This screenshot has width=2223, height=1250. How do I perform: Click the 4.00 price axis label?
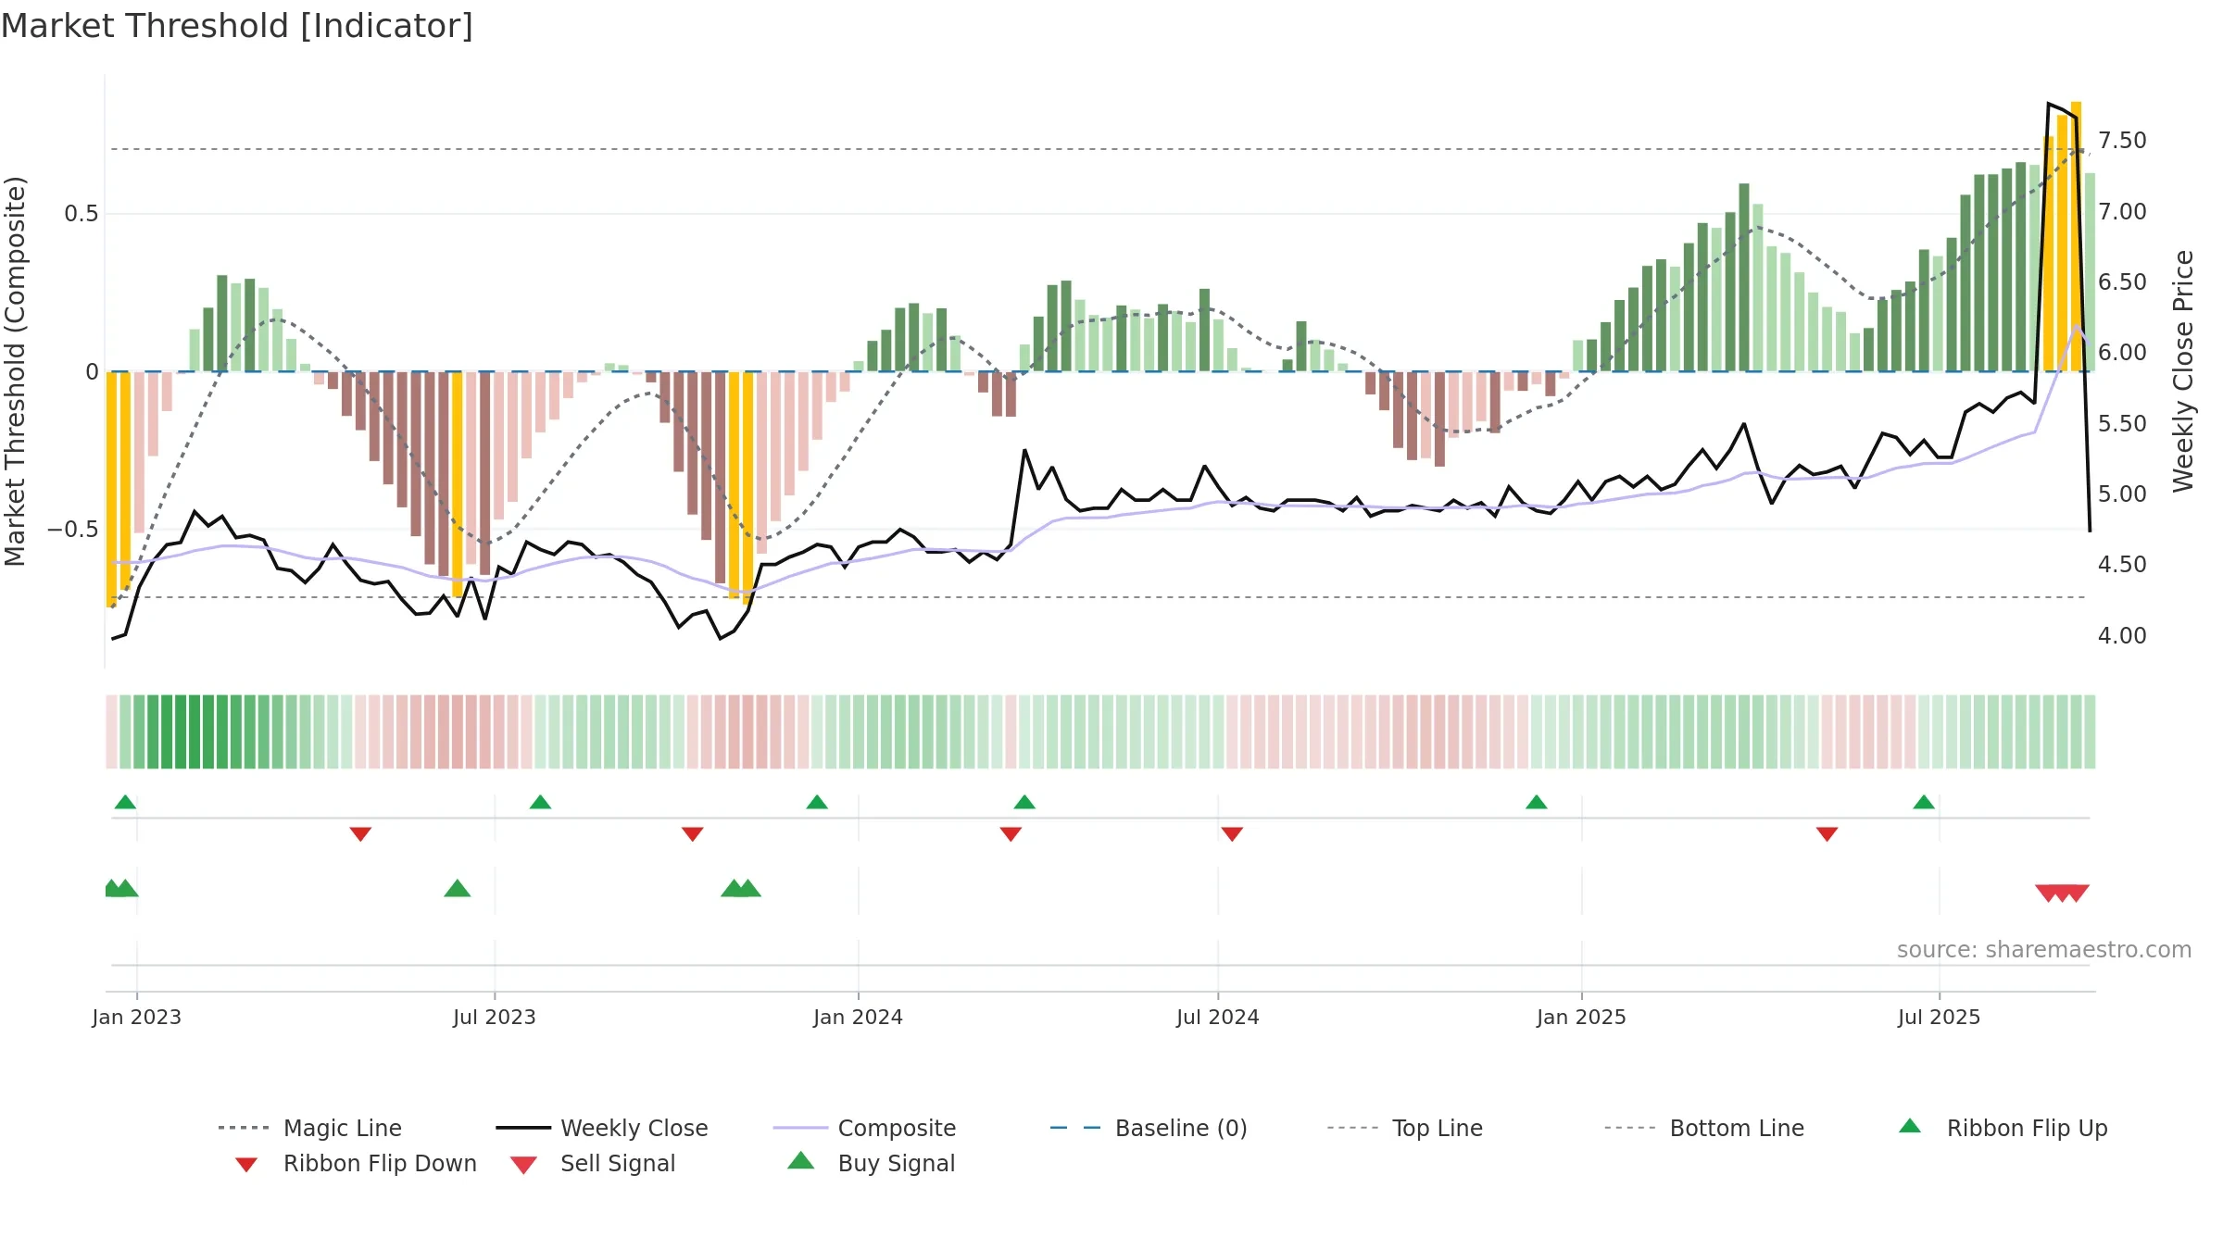pos(2122,635)
